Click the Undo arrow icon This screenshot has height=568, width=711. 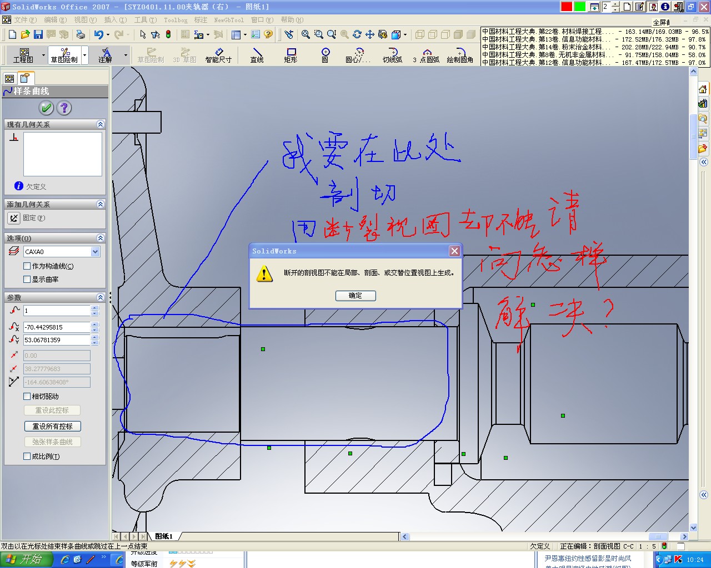(99, 34)
